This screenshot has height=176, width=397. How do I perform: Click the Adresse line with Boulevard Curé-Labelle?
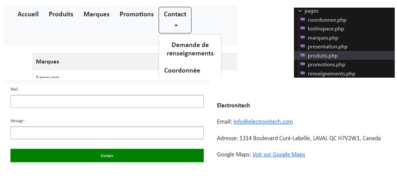pos(299,138)
